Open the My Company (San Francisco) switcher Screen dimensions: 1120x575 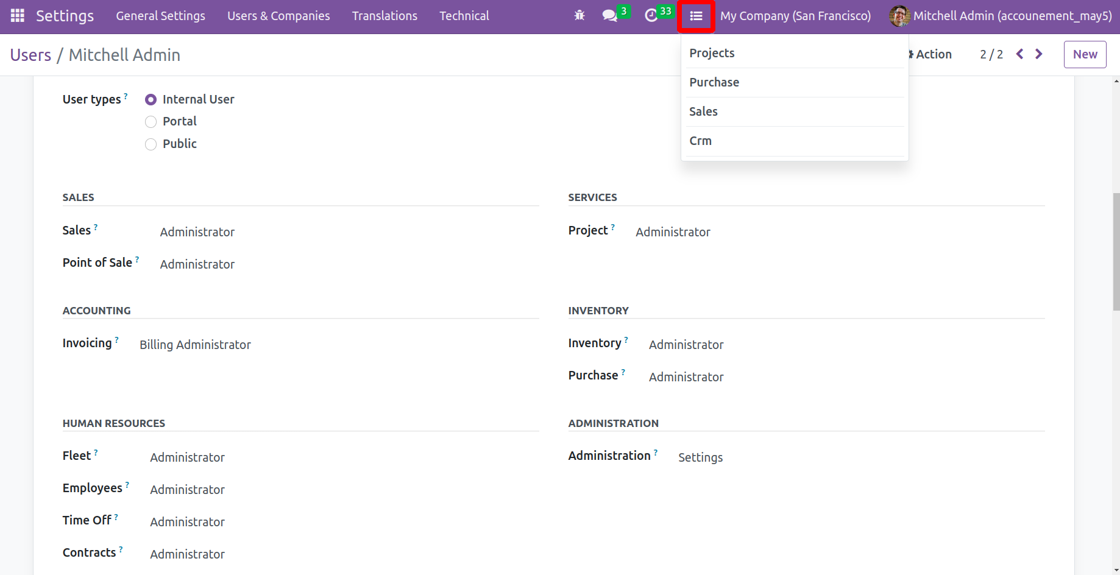pos(795,16)
